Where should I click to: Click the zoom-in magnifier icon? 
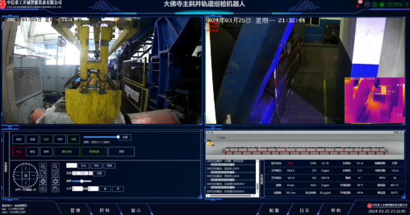point(43,167)
